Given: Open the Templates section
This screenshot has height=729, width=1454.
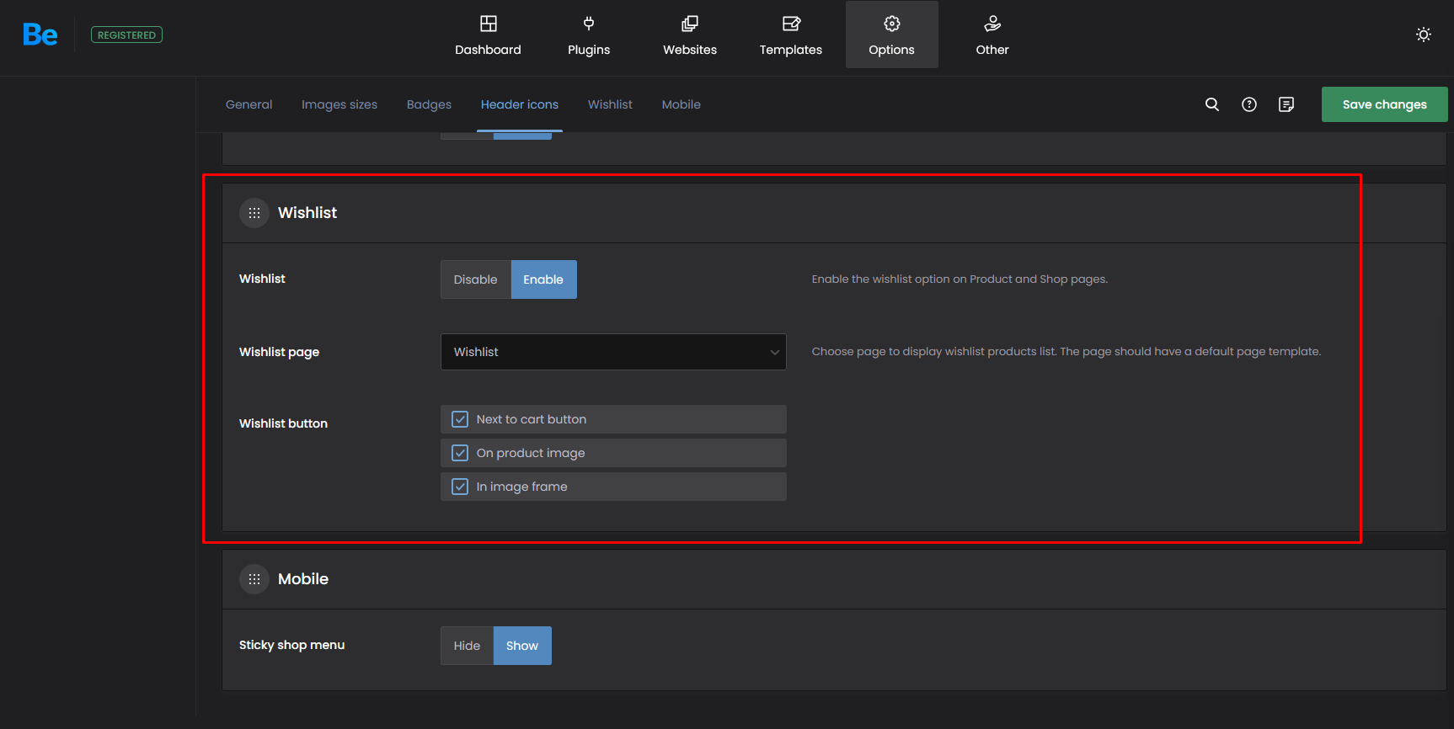Looking at the screenshot, I should coord(791,35).
